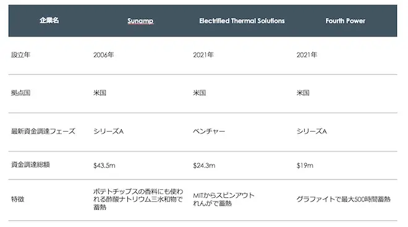The image size is (408, 227).
Task: Select the ベンチャー funding phase cell
Action: (x=209, y=131)
